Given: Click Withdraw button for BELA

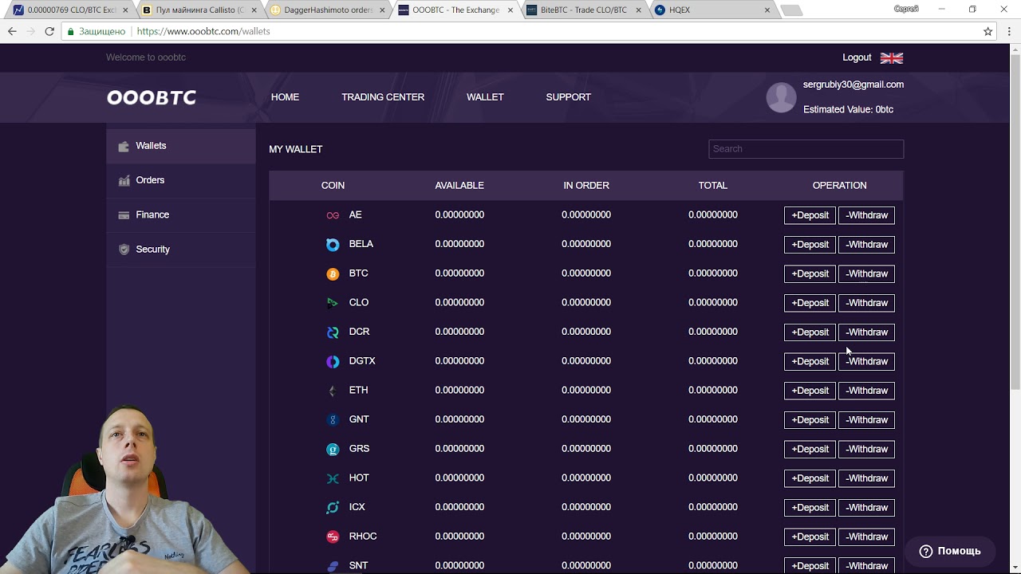Looking at the screenshot, I should [866, 245].
